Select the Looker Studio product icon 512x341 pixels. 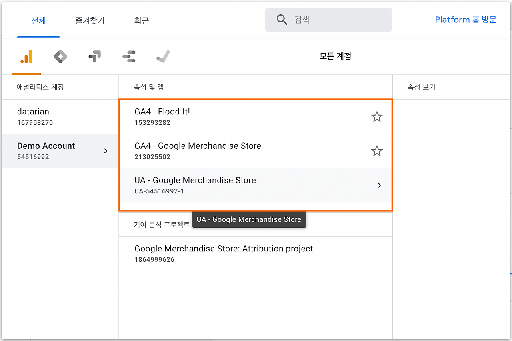(129, 57)
